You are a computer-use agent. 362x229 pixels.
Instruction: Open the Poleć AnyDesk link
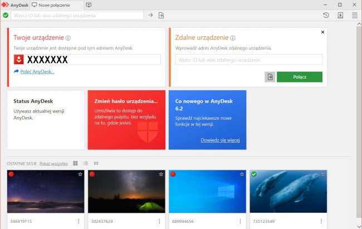coord(37,72)
